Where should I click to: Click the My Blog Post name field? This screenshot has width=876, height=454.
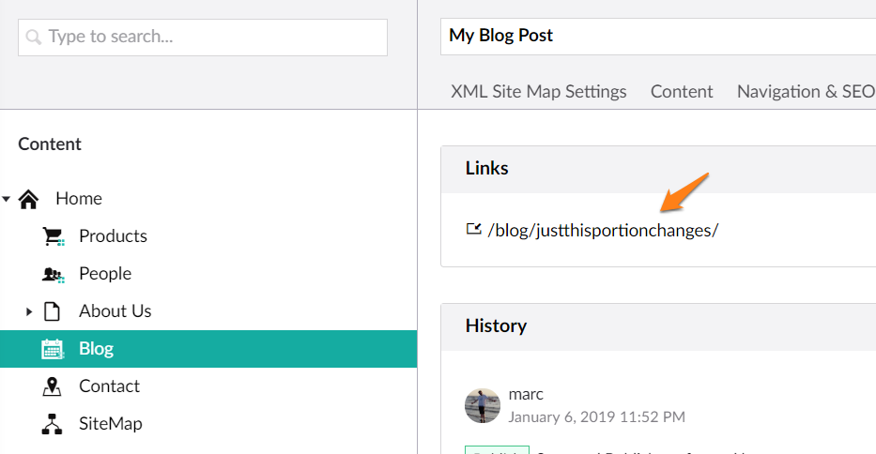coord(657,37)
